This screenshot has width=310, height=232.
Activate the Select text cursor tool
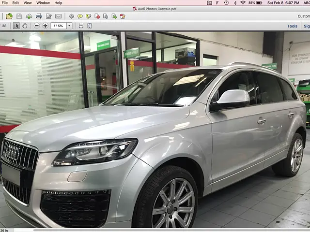pos(16,26)
